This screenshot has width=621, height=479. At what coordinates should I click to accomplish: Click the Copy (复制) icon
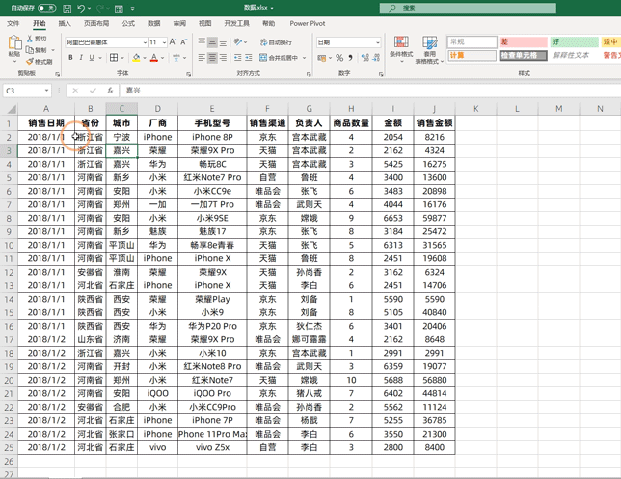[30, 50]
